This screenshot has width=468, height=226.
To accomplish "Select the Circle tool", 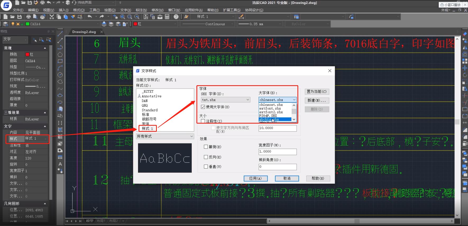I will click(60, 75).
